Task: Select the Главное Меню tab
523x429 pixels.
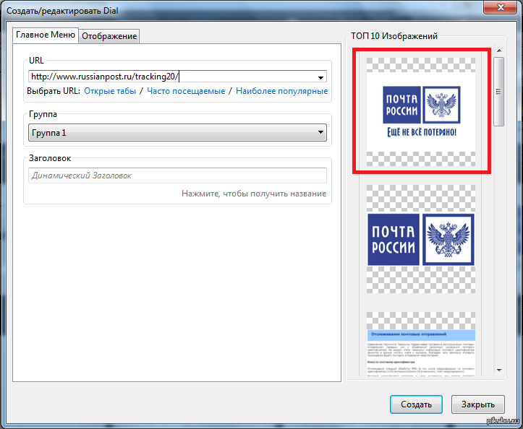Action: (x=46, y=35)
